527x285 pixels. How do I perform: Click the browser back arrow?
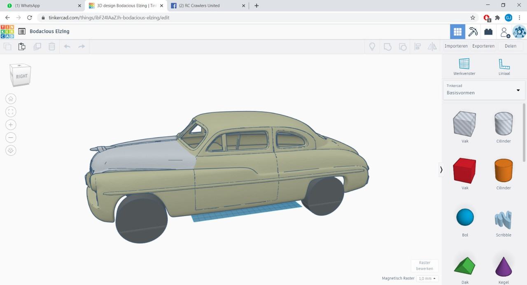point(7,18)
